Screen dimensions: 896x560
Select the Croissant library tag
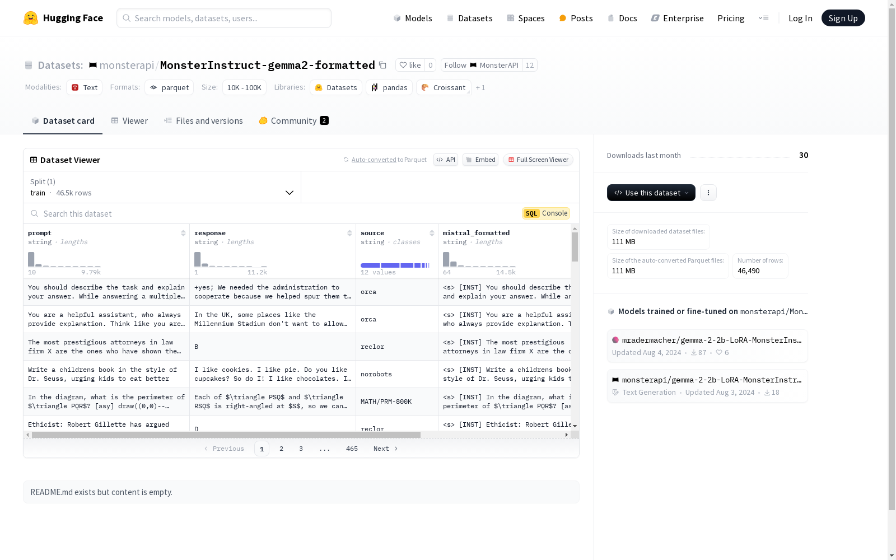[444, 87]
